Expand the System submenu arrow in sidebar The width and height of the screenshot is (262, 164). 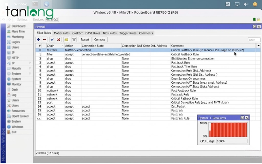(30, 74)
